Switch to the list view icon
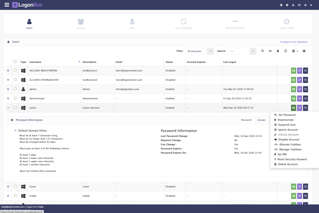 point(304,51)
